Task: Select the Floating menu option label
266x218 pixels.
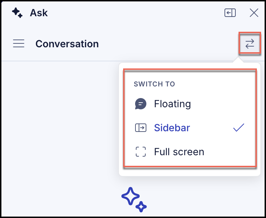Action: (x=172, y=104)
